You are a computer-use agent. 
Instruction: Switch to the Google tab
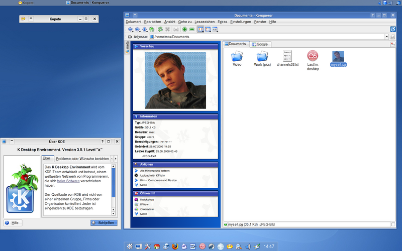point(260,44)
